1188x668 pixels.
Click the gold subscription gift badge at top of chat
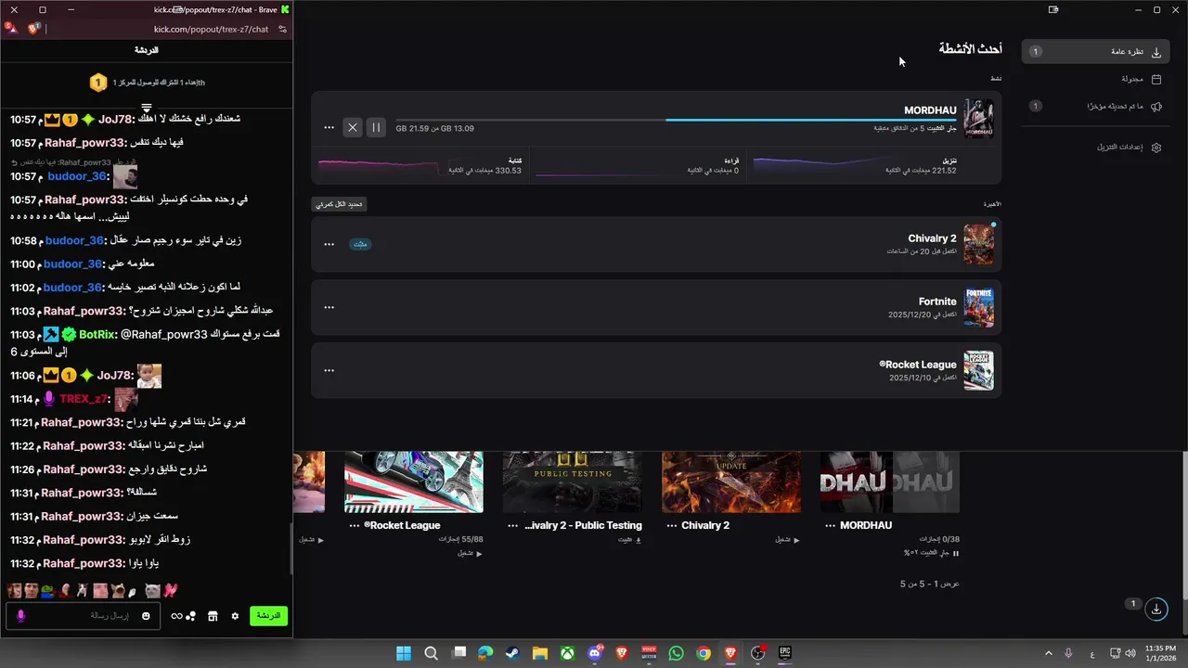coord(98,83)
